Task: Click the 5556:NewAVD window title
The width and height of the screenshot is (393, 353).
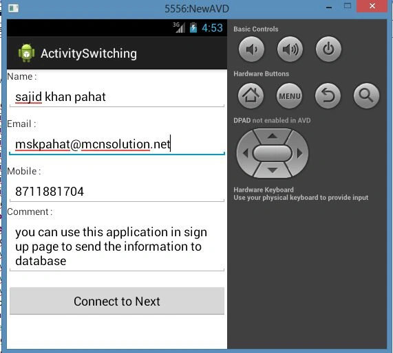Action: 197,9
